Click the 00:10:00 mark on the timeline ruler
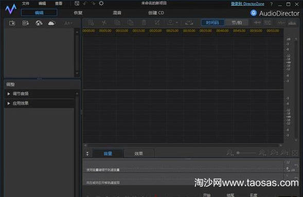Viewport: 303px width, 197px height. (x=122, y=31)
